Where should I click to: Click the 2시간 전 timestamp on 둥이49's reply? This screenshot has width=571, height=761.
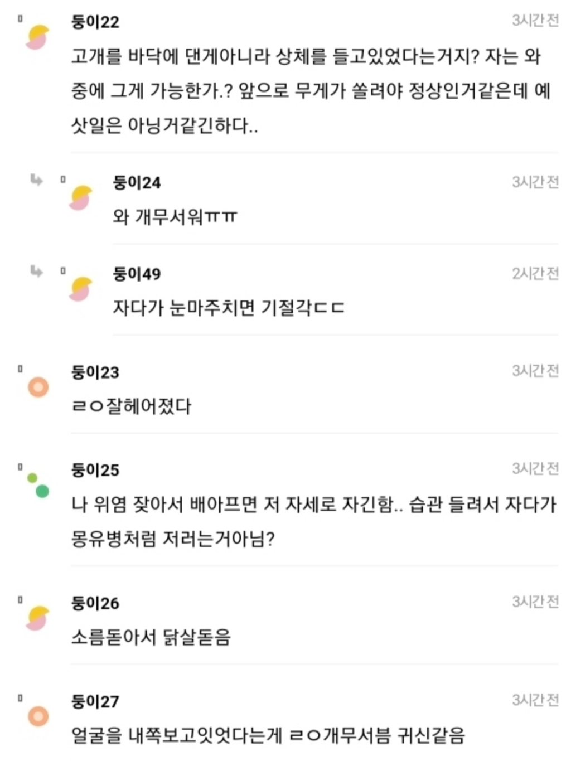click(x=535, y=273)
